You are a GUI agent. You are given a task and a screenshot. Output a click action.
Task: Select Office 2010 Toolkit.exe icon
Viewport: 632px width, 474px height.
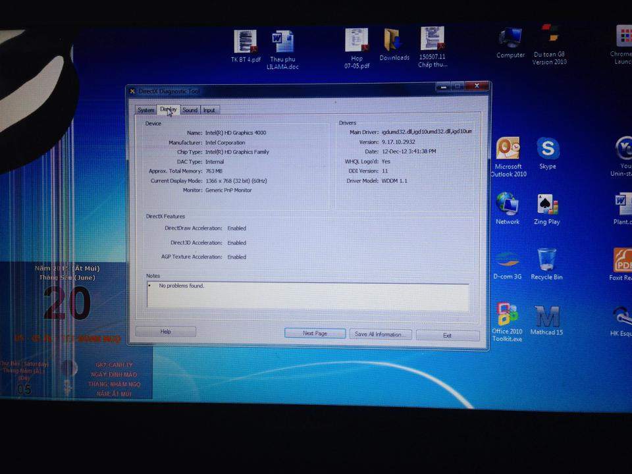click(x=507, y=322)
